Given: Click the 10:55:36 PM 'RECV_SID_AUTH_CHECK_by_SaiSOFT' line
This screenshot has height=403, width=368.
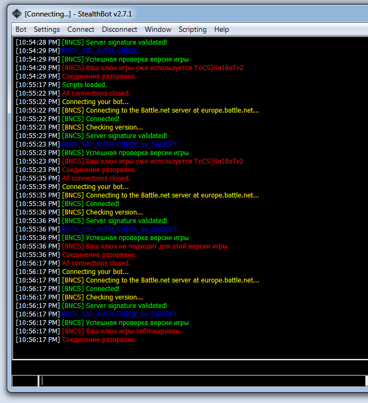Looking at the screenshot, I should click(x=97, y=229).
